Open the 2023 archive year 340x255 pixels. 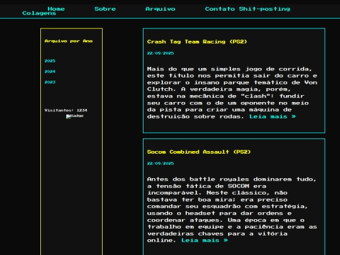50,82
